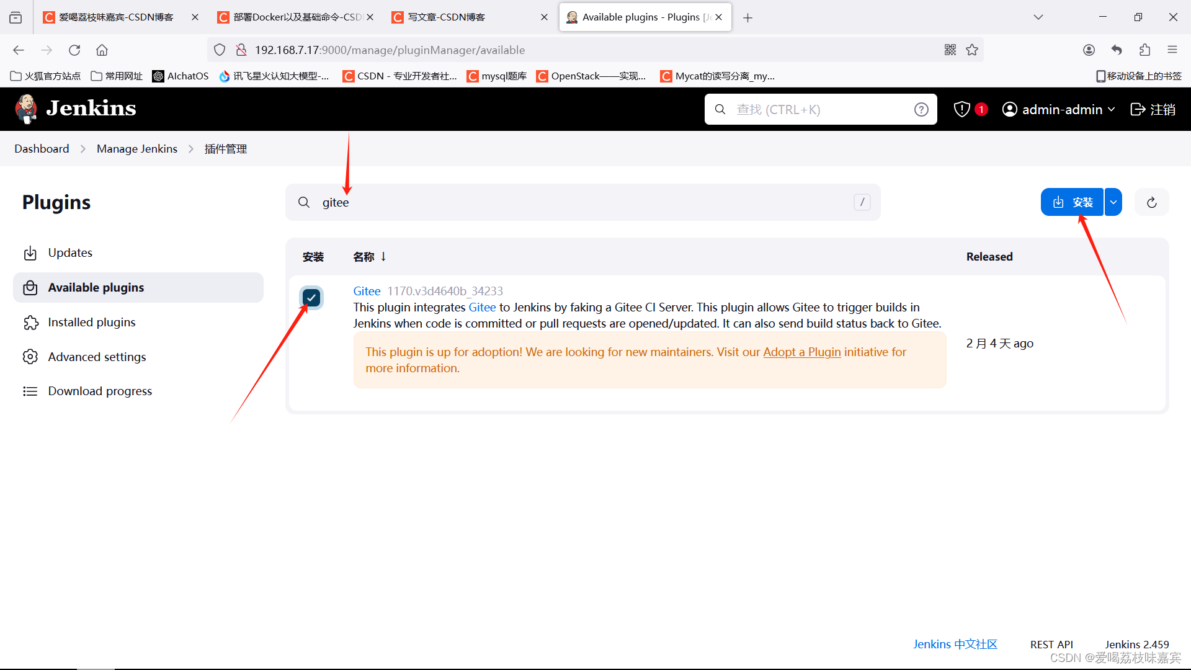Open the 常用网址 bookmark folder
Viewport: 1191px width, 670px height.
click(x=117, y=76)
